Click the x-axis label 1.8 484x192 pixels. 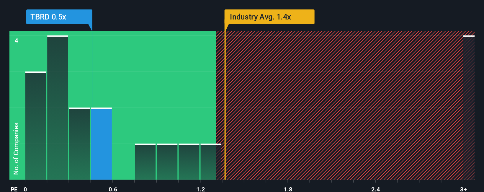click(x=288, y=189)
